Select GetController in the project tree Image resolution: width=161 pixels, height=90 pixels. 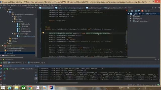[25, 29]
